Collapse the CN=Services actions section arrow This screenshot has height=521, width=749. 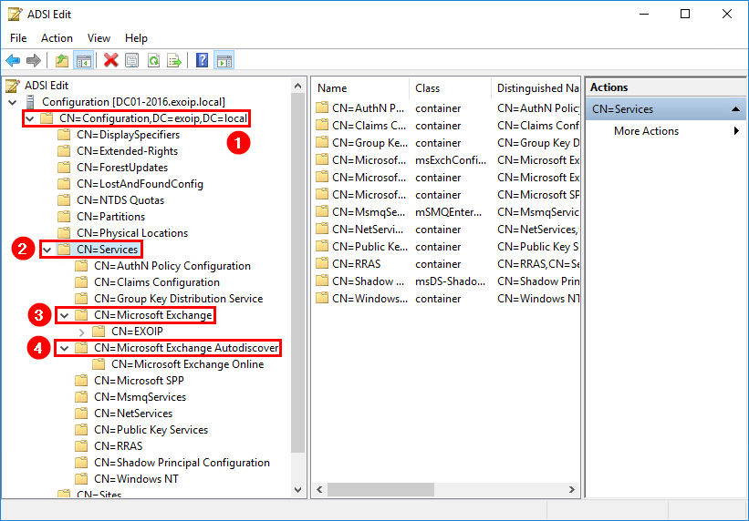pos(735,109)
